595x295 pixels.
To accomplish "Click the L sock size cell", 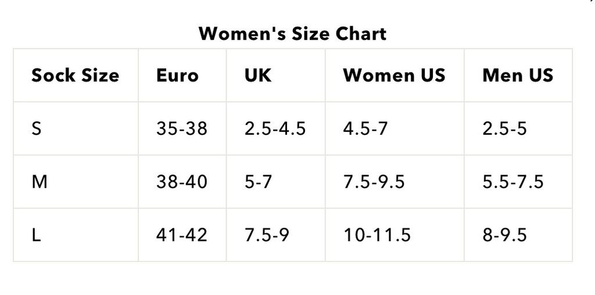I will 36,235.
